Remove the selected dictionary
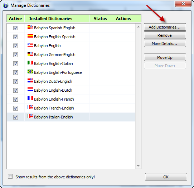This screenshot has height=188, width=194. [x=165, y=35]
